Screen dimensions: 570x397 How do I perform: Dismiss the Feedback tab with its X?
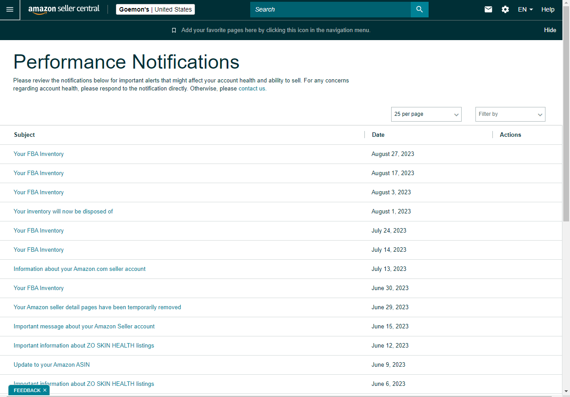(x=45, y=390)
